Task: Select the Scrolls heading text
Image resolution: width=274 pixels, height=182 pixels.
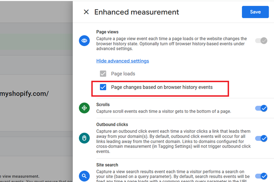Action: [x=103, y=104]
